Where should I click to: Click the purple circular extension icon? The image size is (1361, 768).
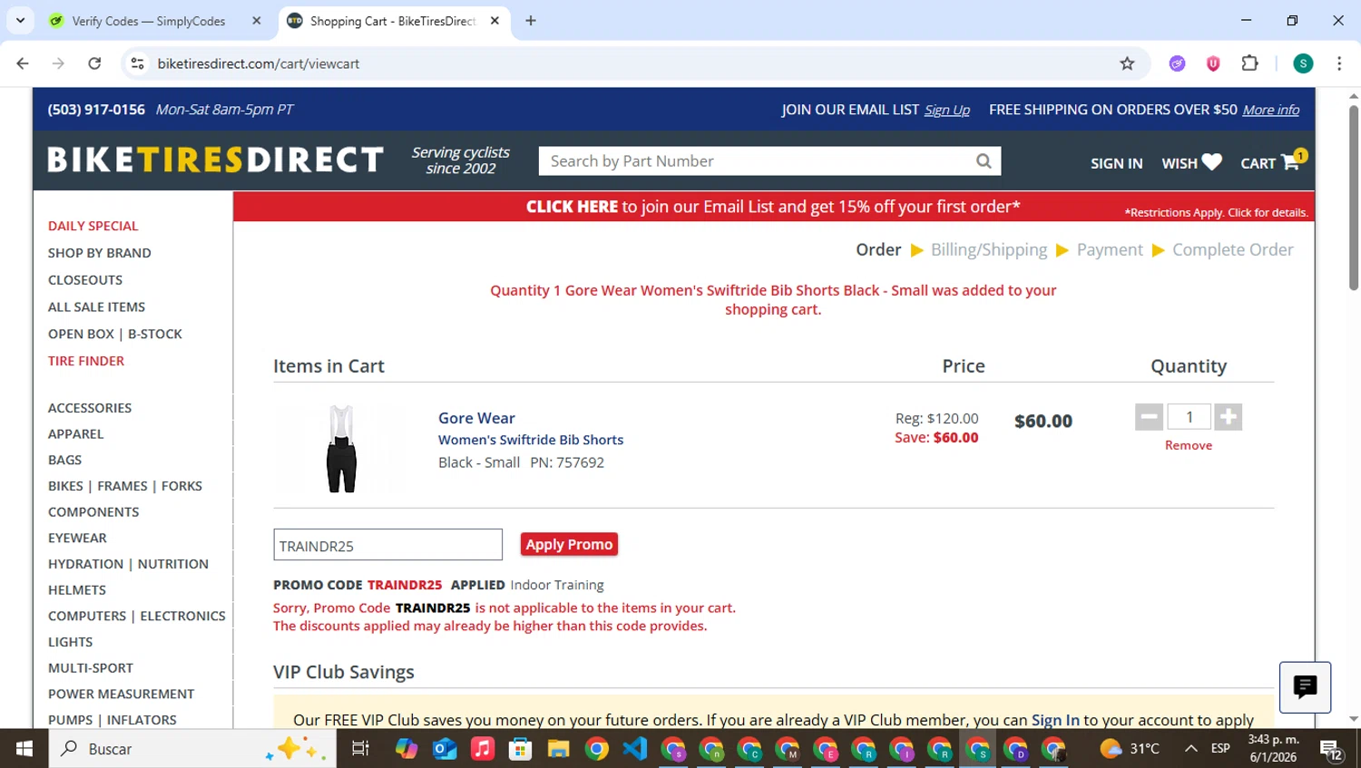pyautogui.click(x=1177, y=63)
